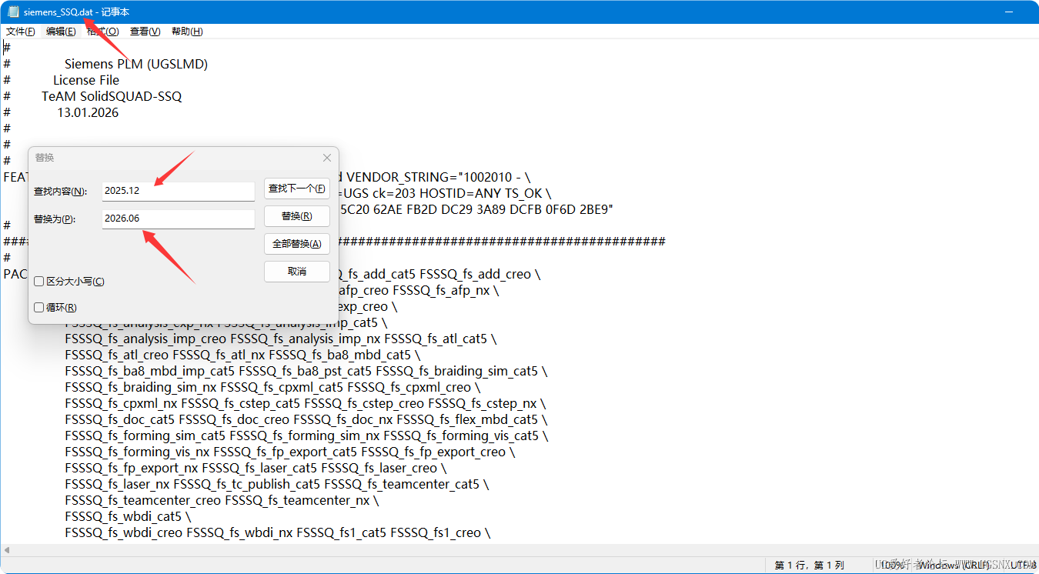Click the text 'FSSSQ_fs_add_creo'
Screen dimensions: 1039x574
click(475, 274)
